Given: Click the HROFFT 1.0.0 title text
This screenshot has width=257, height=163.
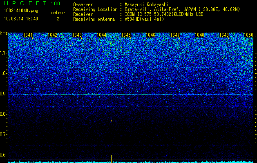Looking at the screenshot, I should (x=32, y=3).
